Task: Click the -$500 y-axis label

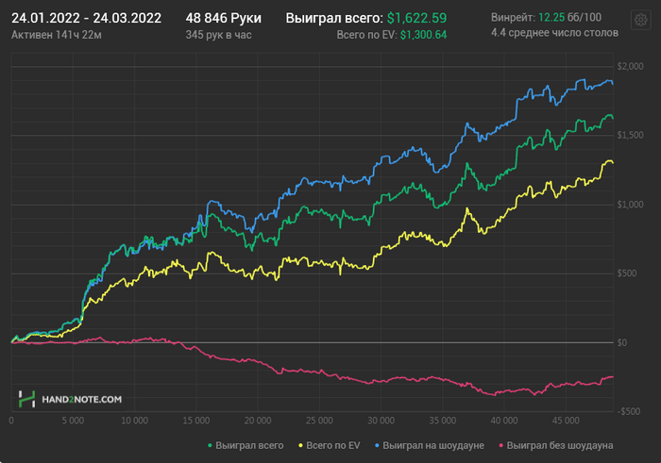Action: pyautogui.click(x=628, y=411)
